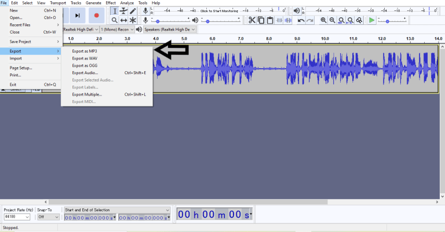Choose Export as MP3
Viewport: 445px width, 232px height.
pos(85,51)
